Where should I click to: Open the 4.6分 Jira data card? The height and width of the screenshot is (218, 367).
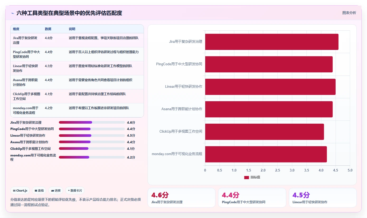(x=181, y=198)
